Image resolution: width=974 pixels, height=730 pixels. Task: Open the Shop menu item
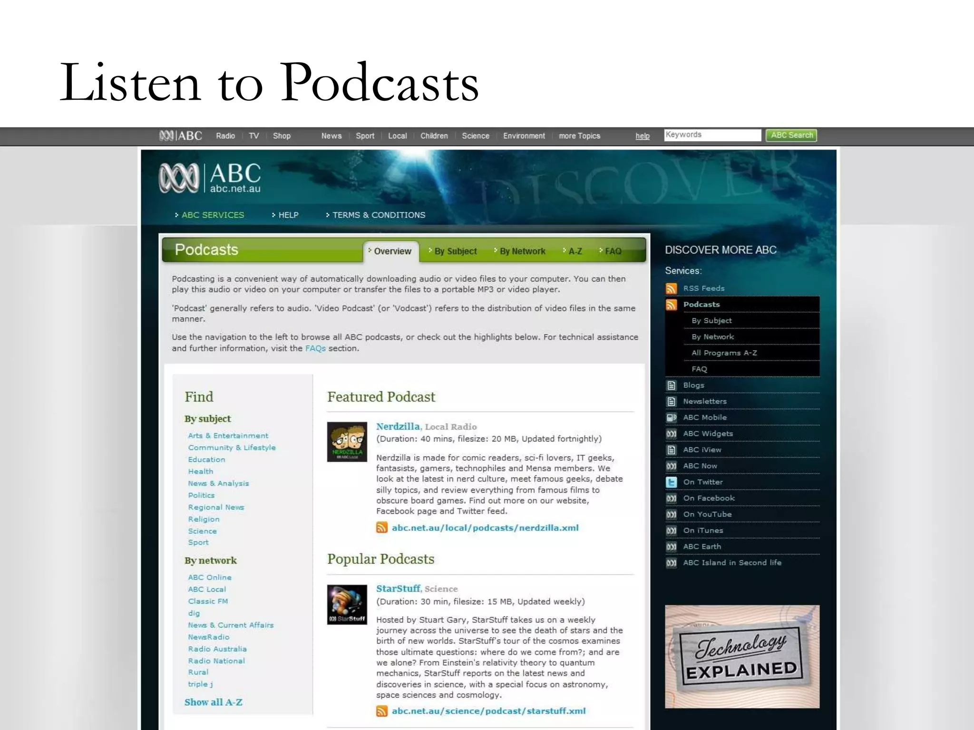coord(282,136)
